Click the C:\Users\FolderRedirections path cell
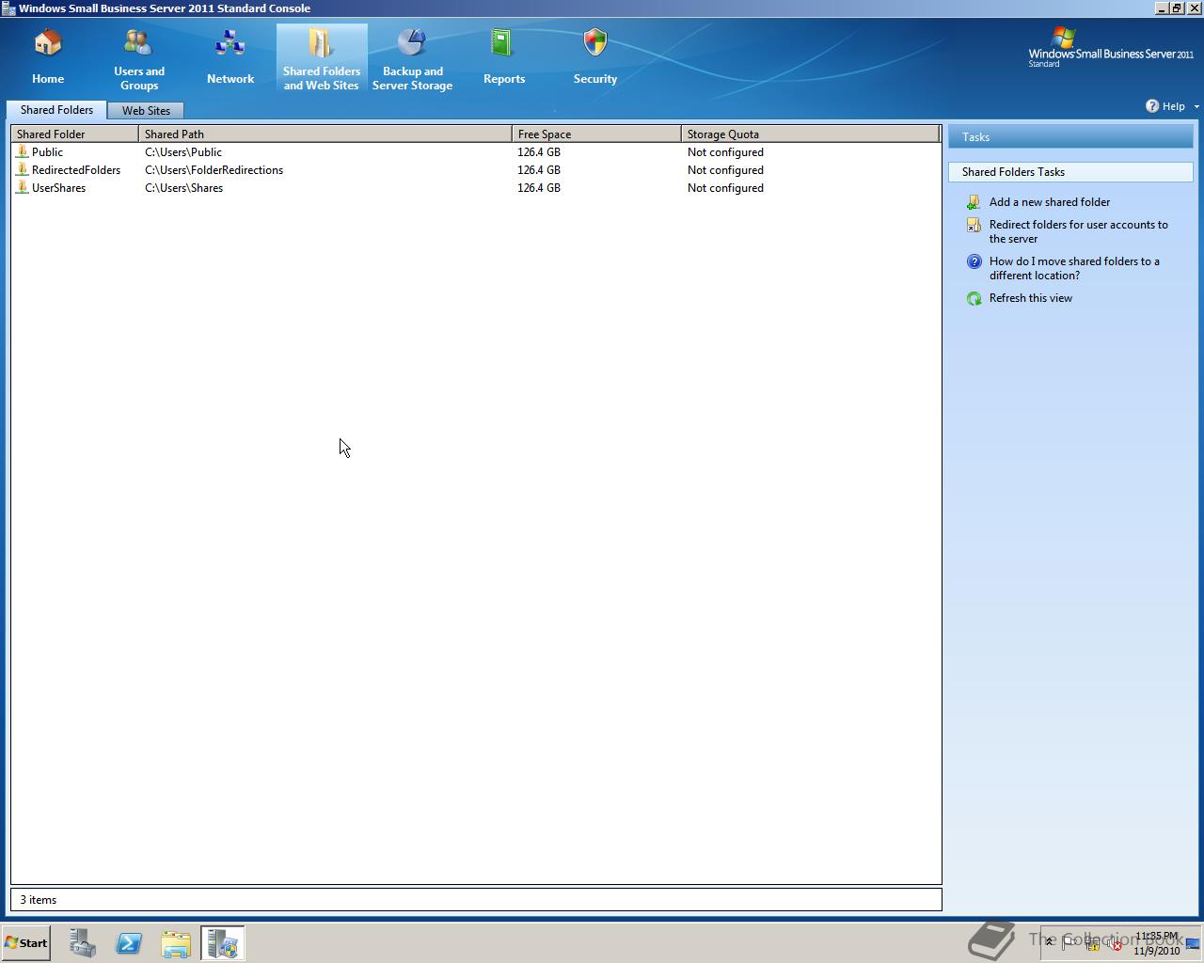The width and height of the screenshot is (1204, 963). pos(214,170)
